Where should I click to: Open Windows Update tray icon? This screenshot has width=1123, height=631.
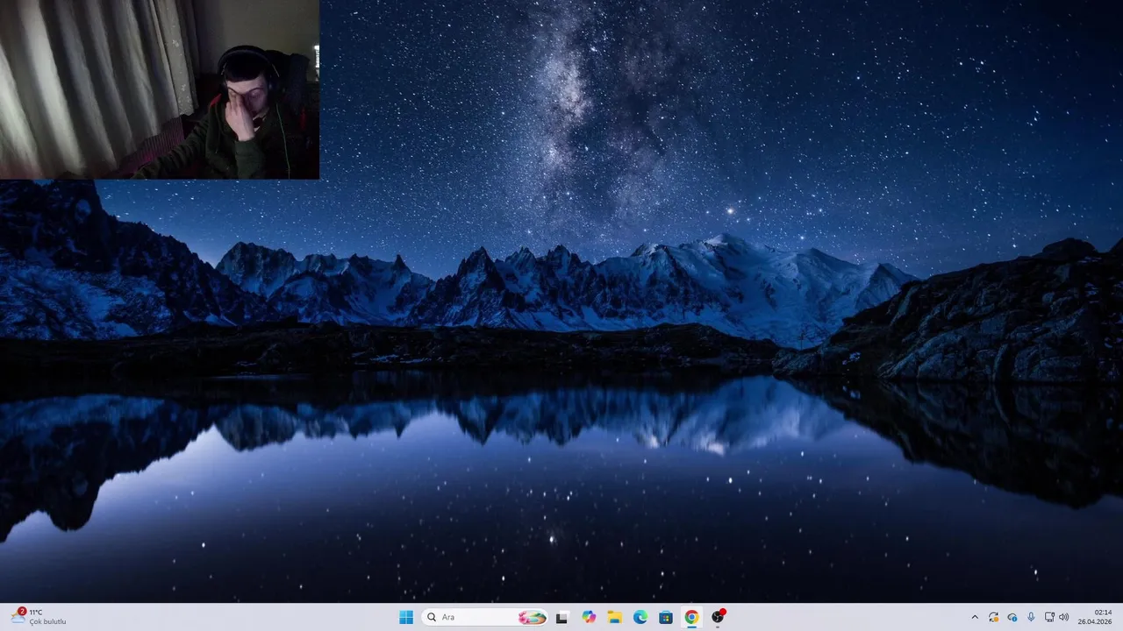click(993, 617)
